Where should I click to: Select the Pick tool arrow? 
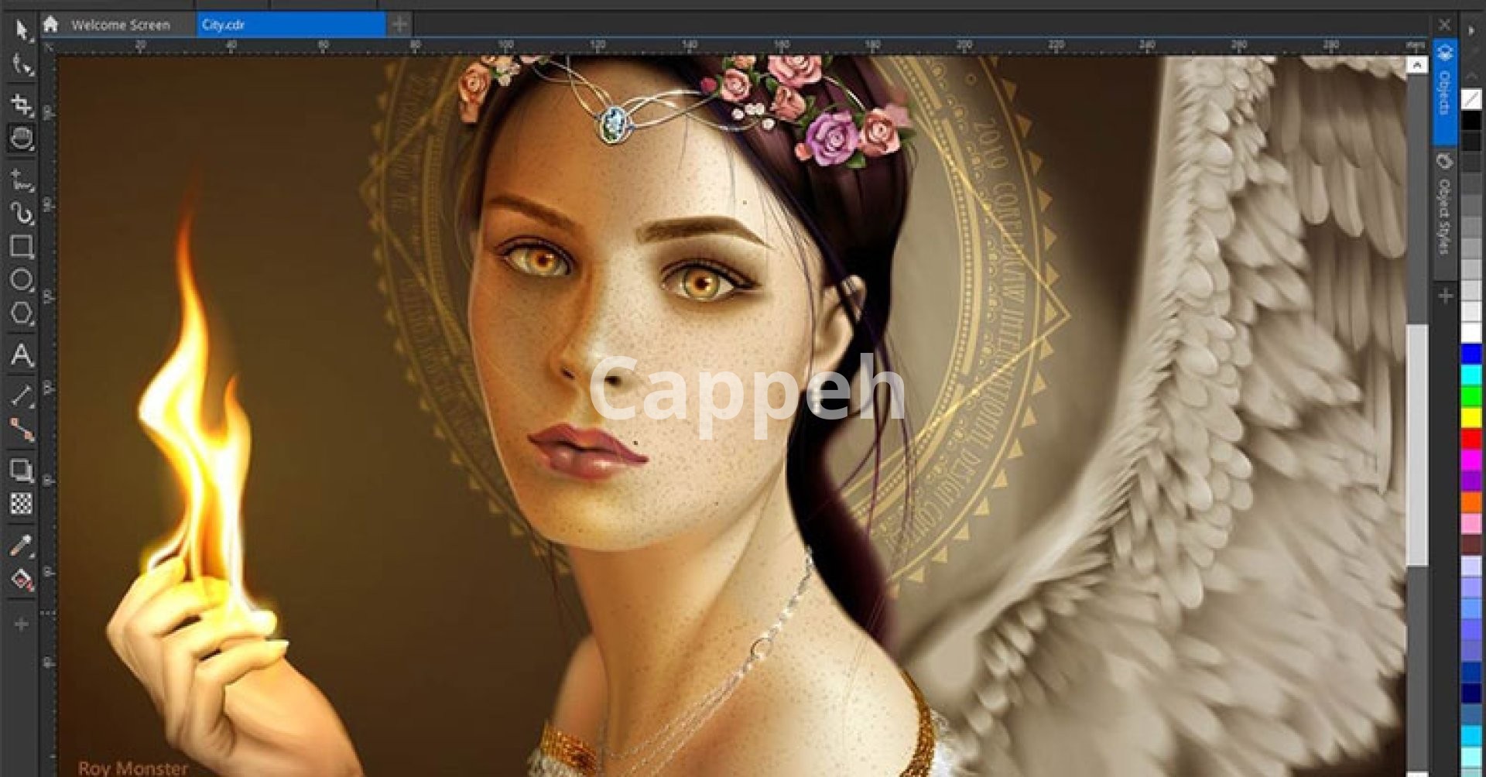pyautogui.click(x=21, y=30)
